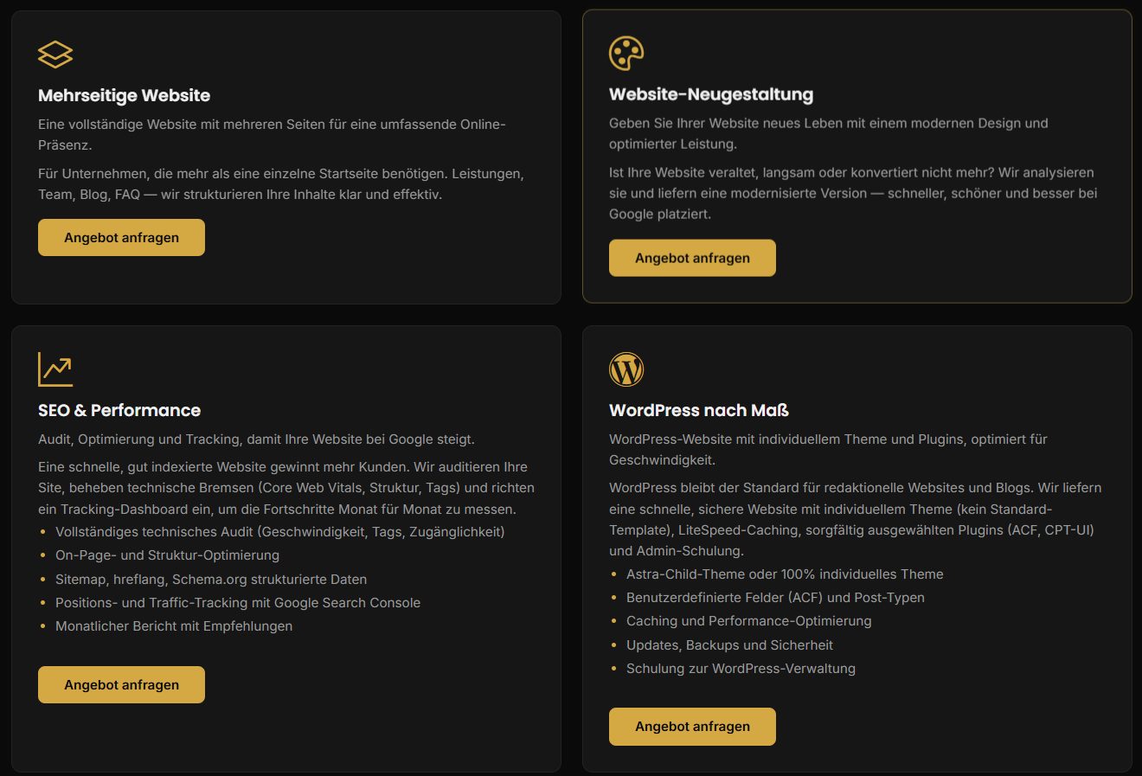Click the stacked layers icon above Mehrseitige Website
Screen dimensions: 1142x776
[x=55, y=55]
